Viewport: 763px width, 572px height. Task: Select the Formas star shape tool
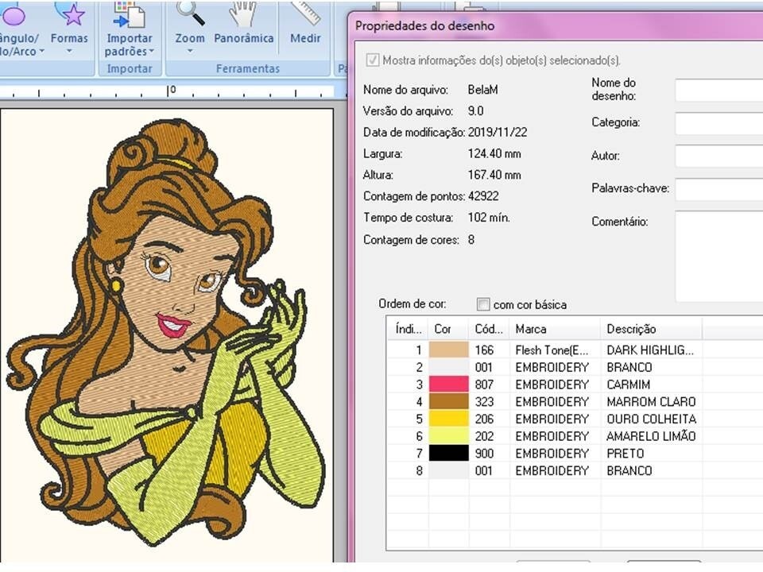69,14
